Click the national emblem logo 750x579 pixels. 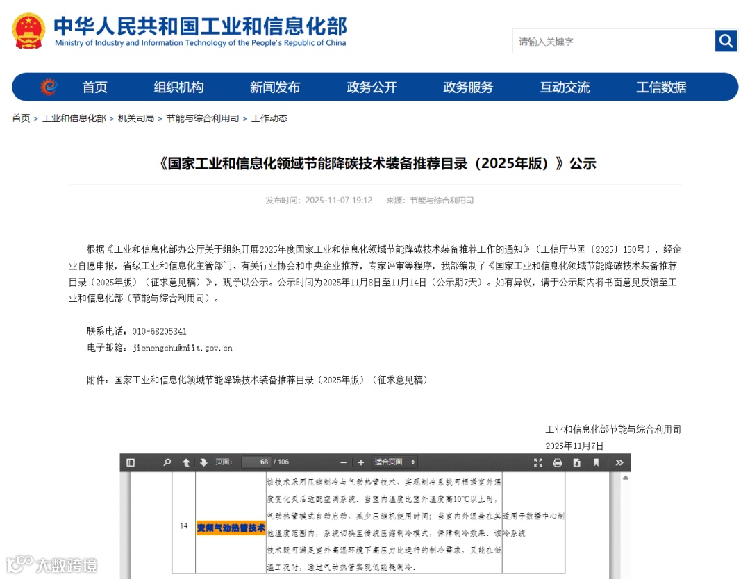coord(28,31)
